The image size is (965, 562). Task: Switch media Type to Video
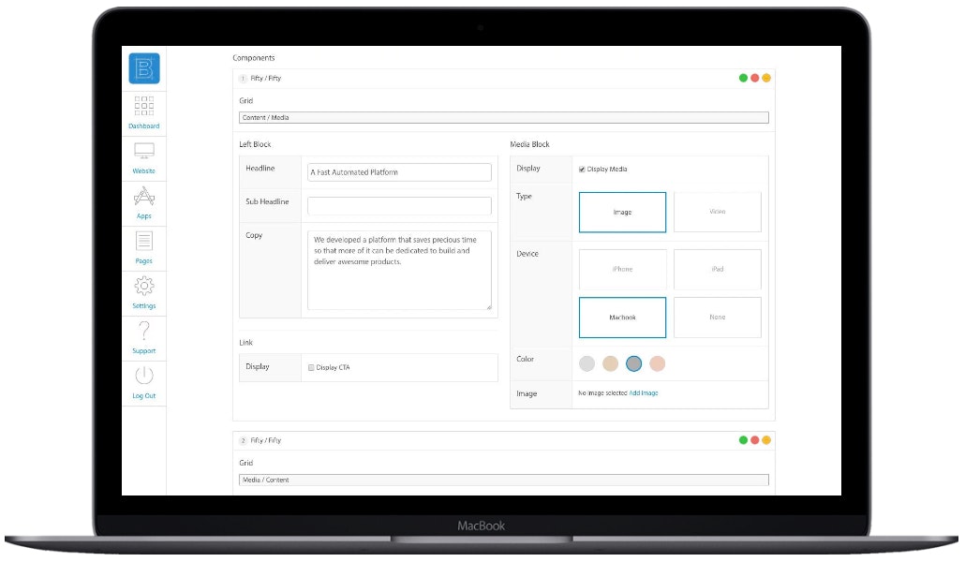pos(718,212)
